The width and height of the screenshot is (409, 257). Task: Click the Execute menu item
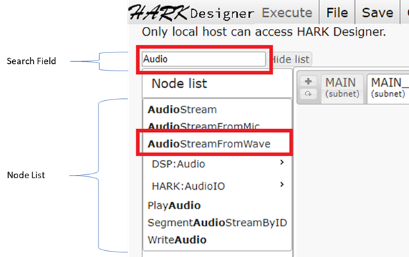pyautogui.click(x=287, y=13)
